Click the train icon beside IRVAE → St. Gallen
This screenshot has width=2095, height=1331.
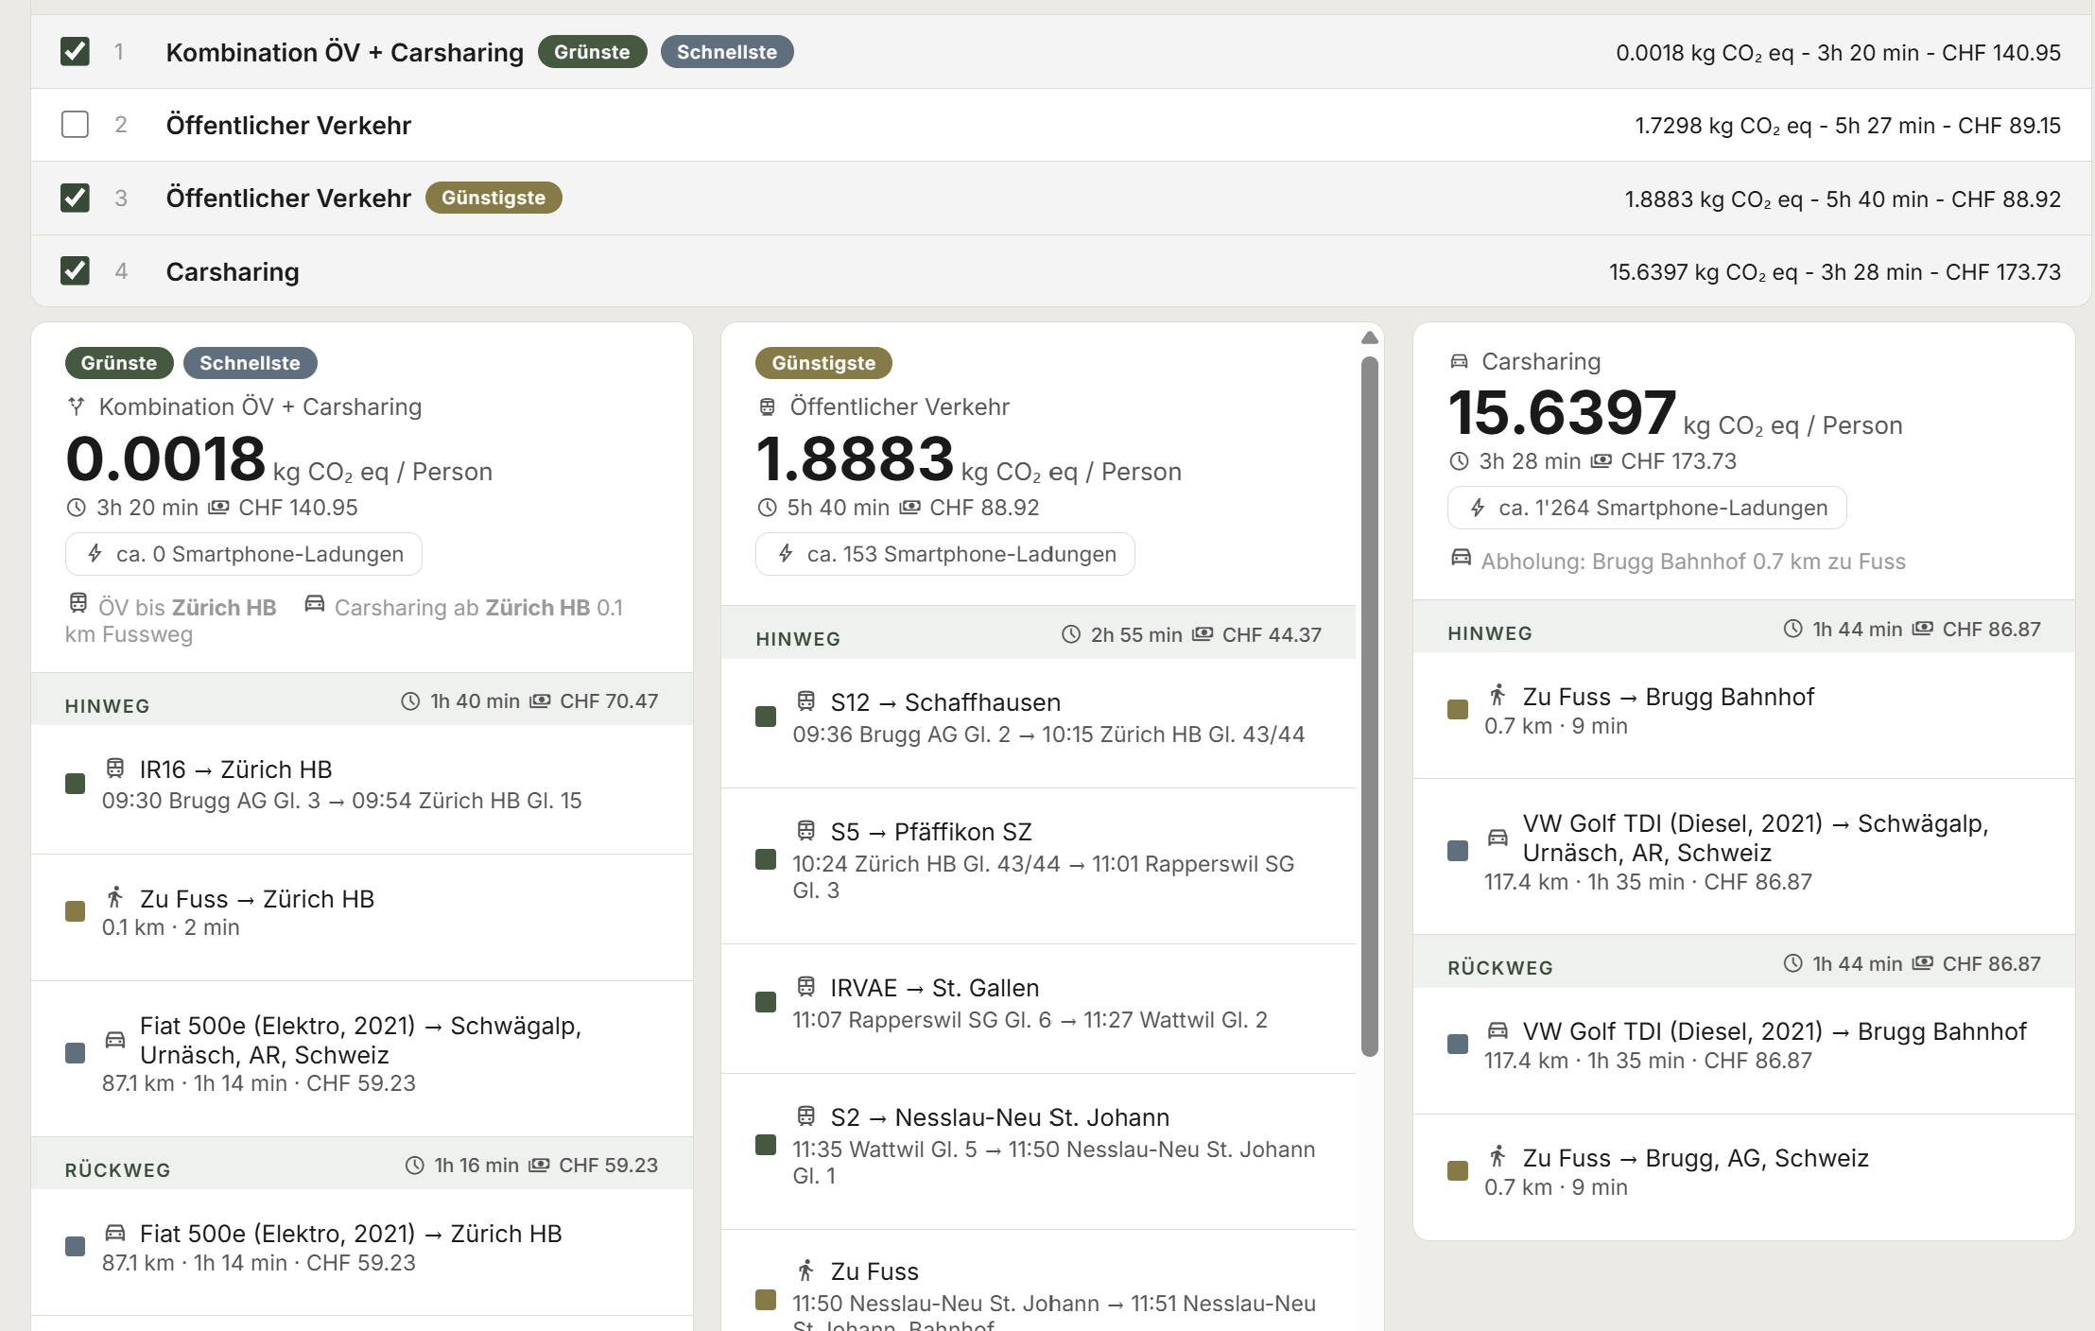coord(805,986)
